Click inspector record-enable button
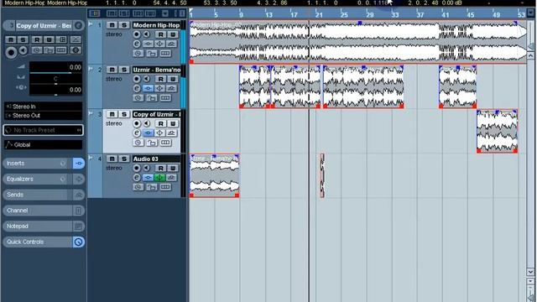Screen dimensions: 537x302 tap(11, 52)
